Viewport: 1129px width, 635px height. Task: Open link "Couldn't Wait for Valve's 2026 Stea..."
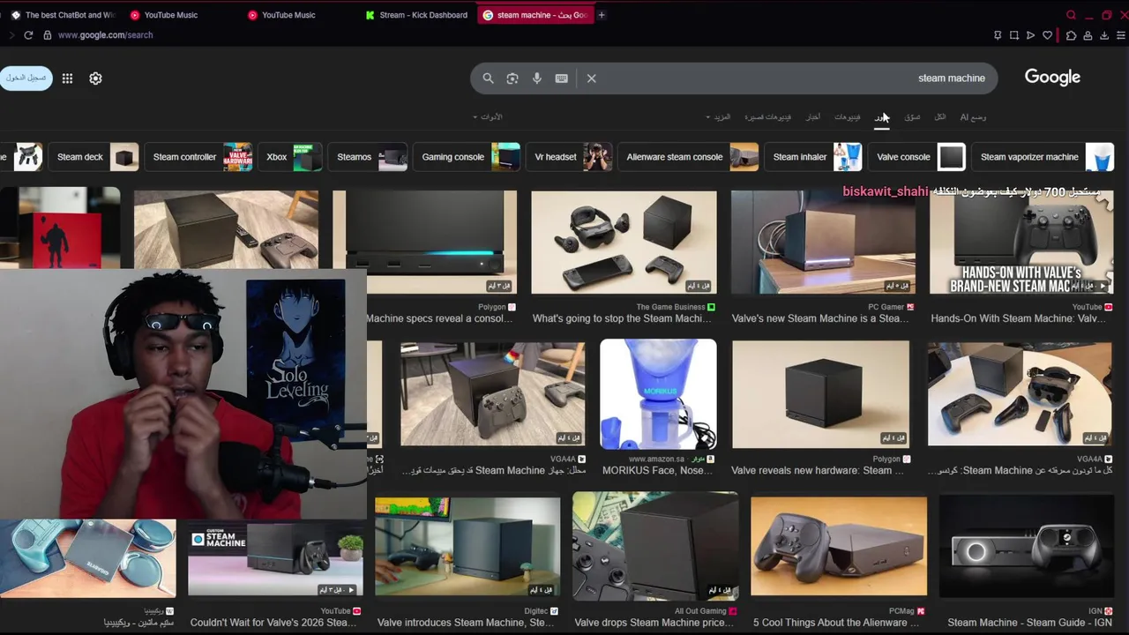[273, 623]
